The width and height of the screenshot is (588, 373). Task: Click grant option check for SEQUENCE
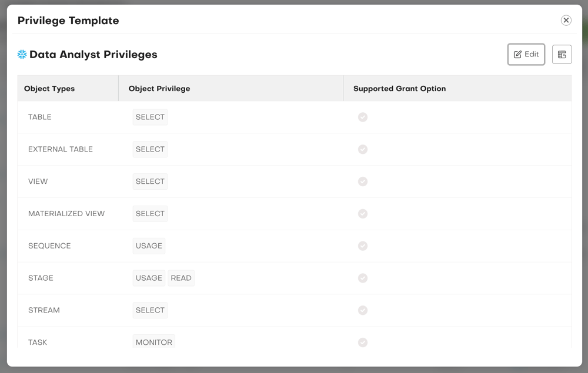[363, 246]
